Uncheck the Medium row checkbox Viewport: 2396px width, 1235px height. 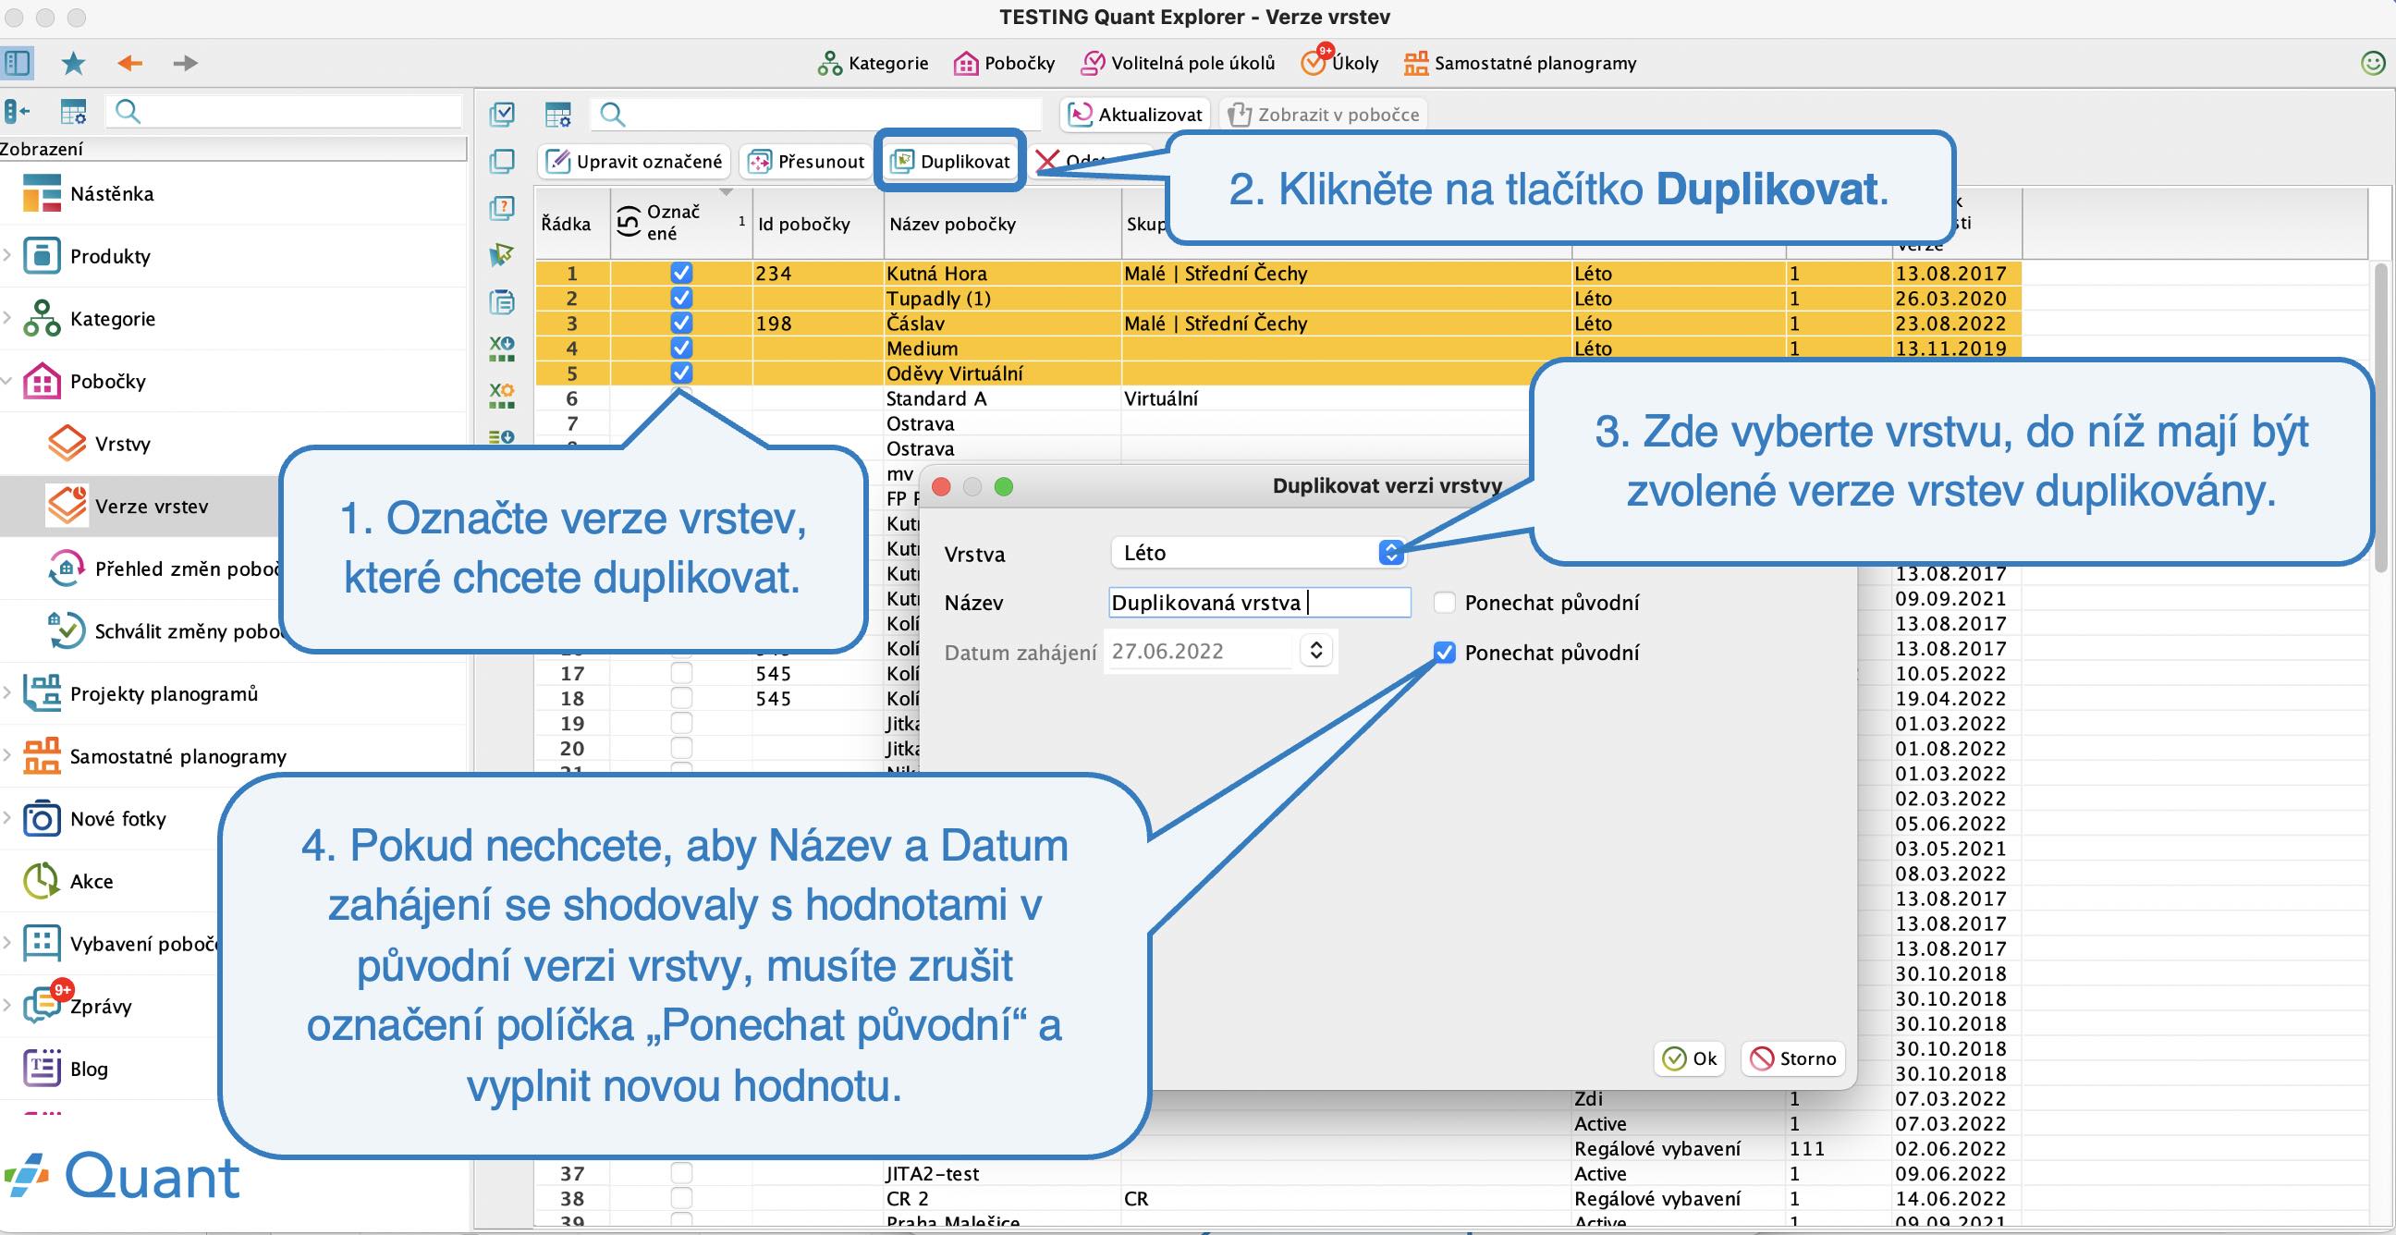click(x=682, y=348)
